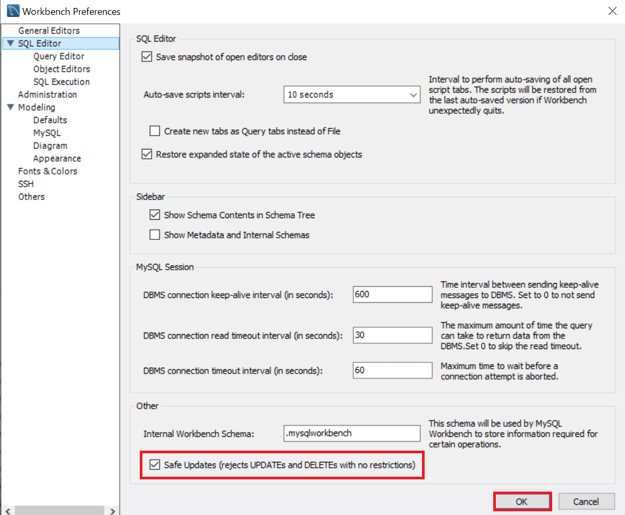
Task: Select General Editors in the tree
Action: [x=49, y=31]
